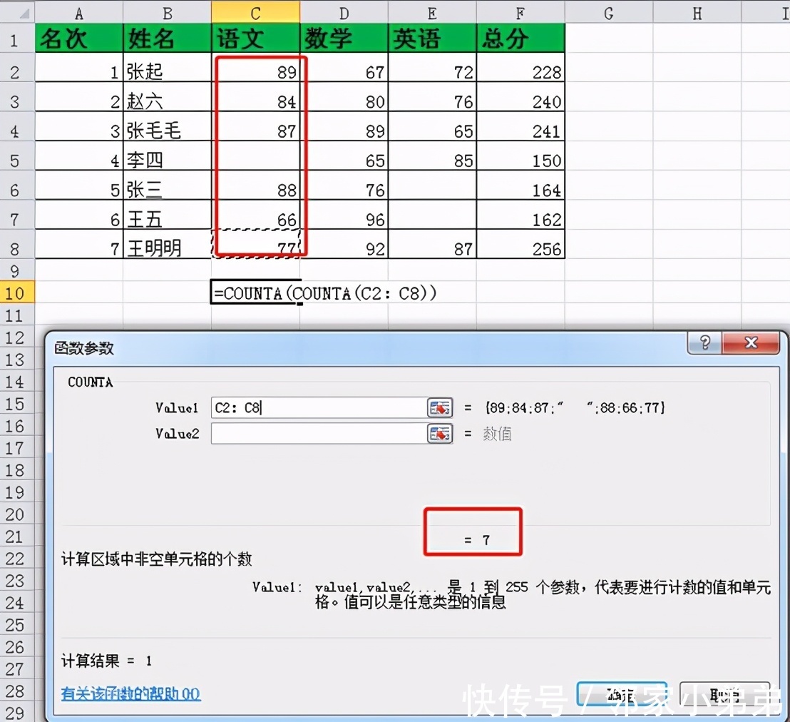
Task: Open the 有关该函数的帮助 hyperlink
Action: 131,694
